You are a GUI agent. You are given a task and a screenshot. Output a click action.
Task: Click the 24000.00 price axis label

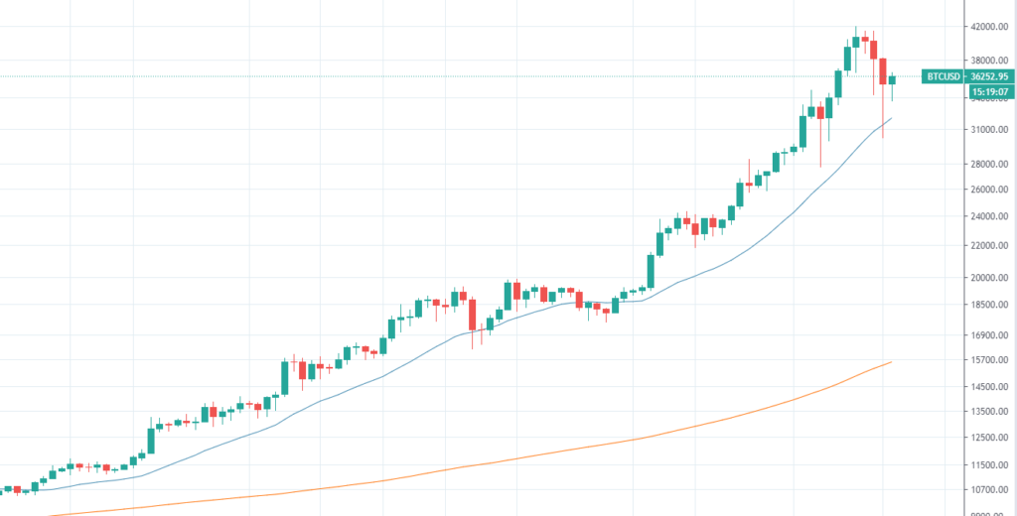point(991,216)
